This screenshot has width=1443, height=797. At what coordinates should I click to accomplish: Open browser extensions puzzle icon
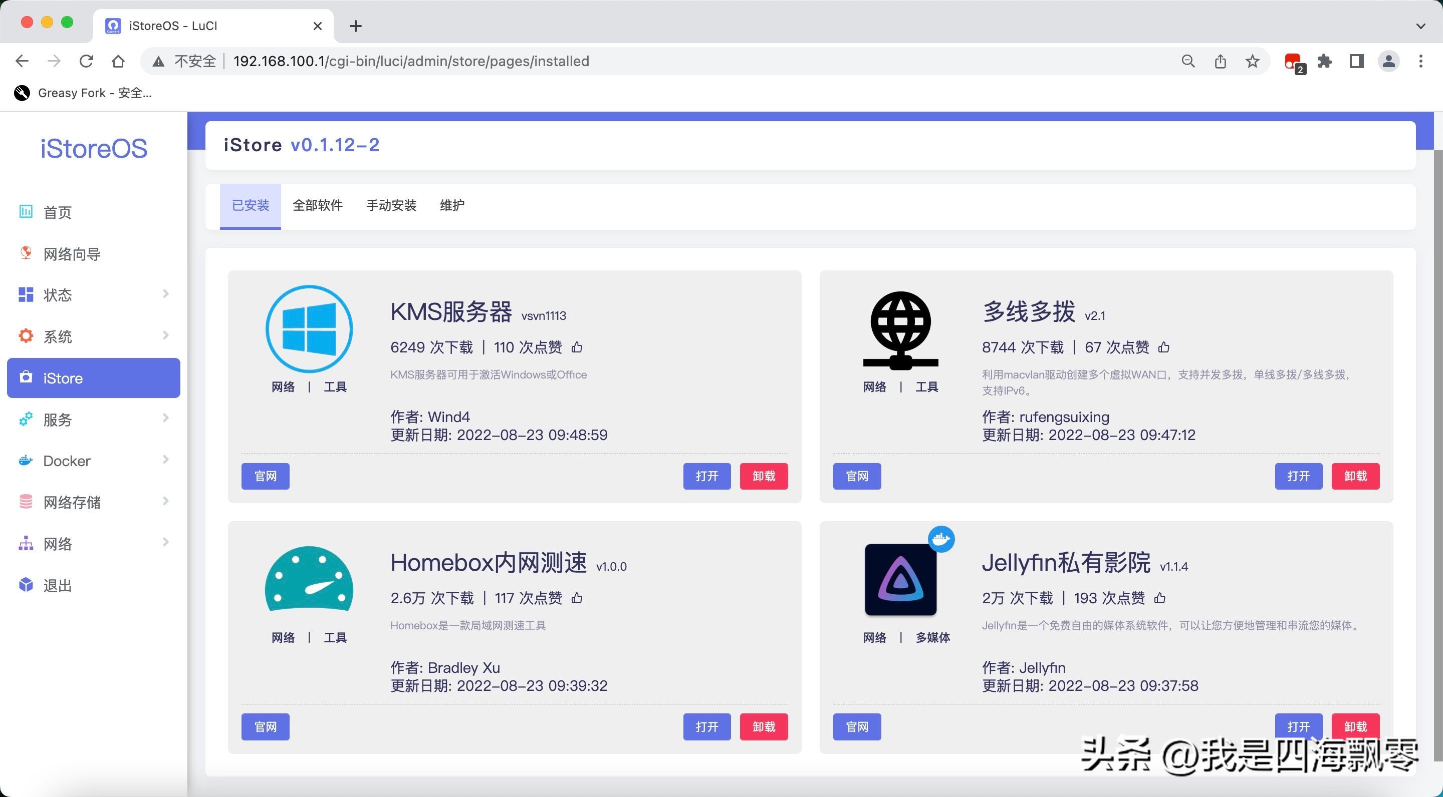(1325, 61)
